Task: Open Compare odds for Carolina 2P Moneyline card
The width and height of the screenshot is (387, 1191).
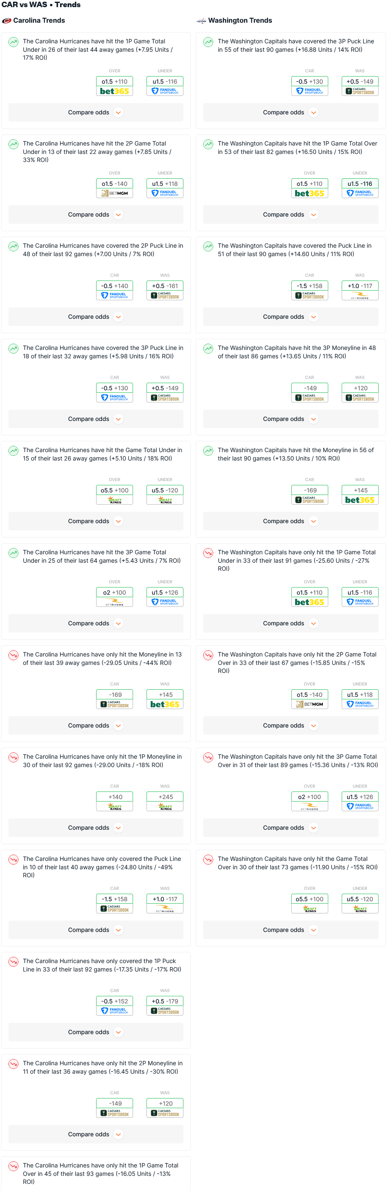Action: (96, 1135)
